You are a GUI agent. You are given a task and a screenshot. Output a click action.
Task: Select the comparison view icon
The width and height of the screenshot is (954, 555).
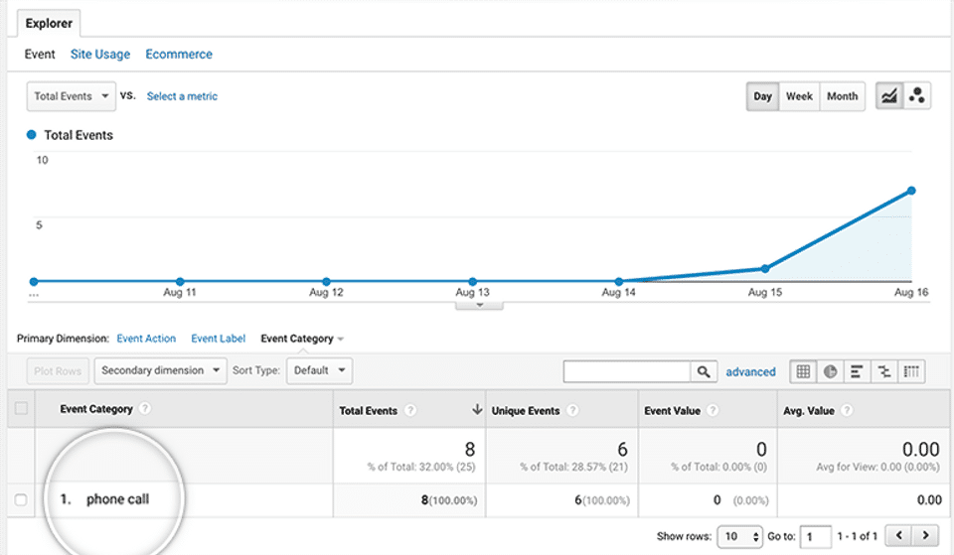(x=883, y=371)
